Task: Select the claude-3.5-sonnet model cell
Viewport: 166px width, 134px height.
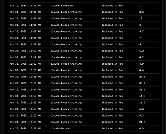Action: point(62,6)
